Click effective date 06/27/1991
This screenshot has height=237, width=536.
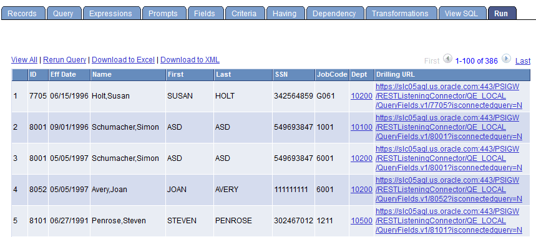[x=69, y=221]
